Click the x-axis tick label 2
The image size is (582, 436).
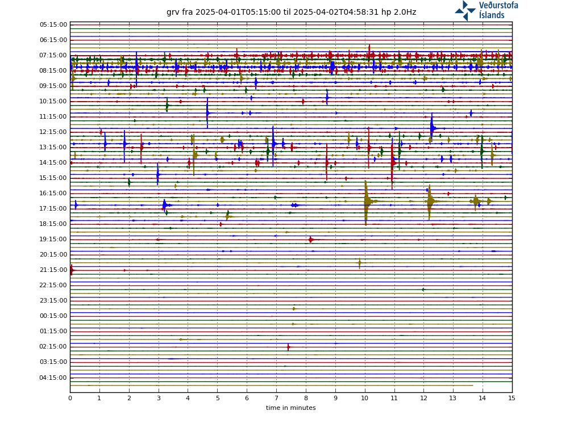coord(129,399)
